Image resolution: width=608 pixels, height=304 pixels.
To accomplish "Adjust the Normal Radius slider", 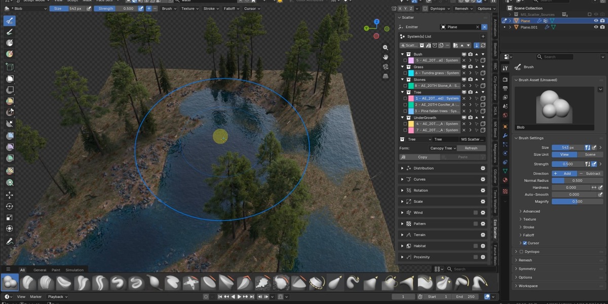I will pyautogui.click(x=577, y=180).
